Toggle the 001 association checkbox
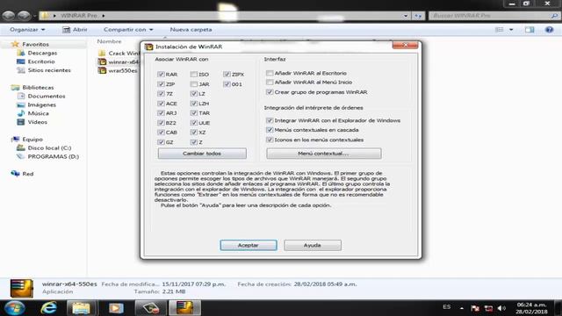562x316 pixels. coord(227,84)
